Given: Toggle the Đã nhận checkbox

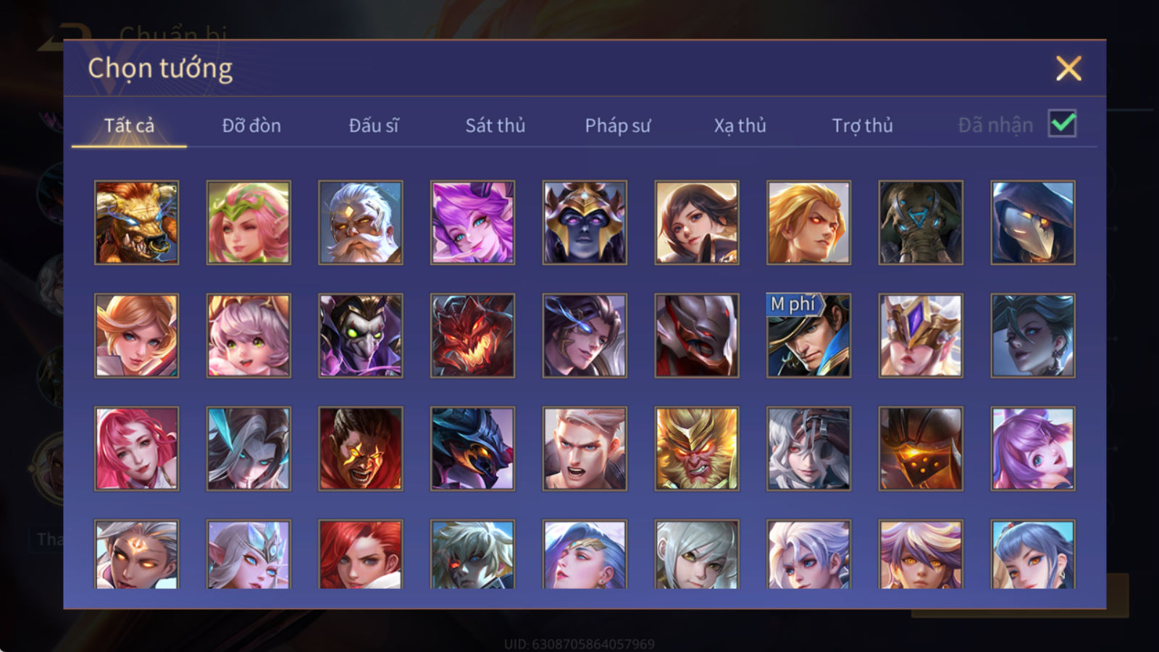Looking at the screenshot, I should click(1062, 124).
